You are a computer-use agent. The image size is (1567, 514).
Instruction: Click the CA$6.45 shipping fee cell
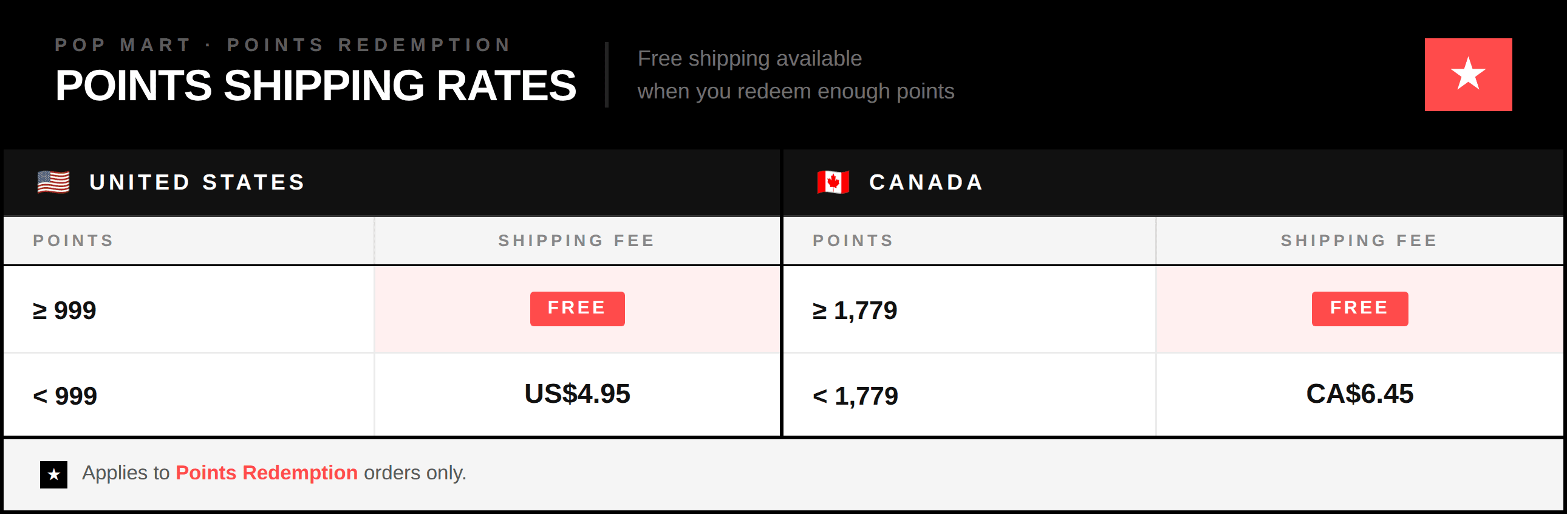click(1359, 394)
